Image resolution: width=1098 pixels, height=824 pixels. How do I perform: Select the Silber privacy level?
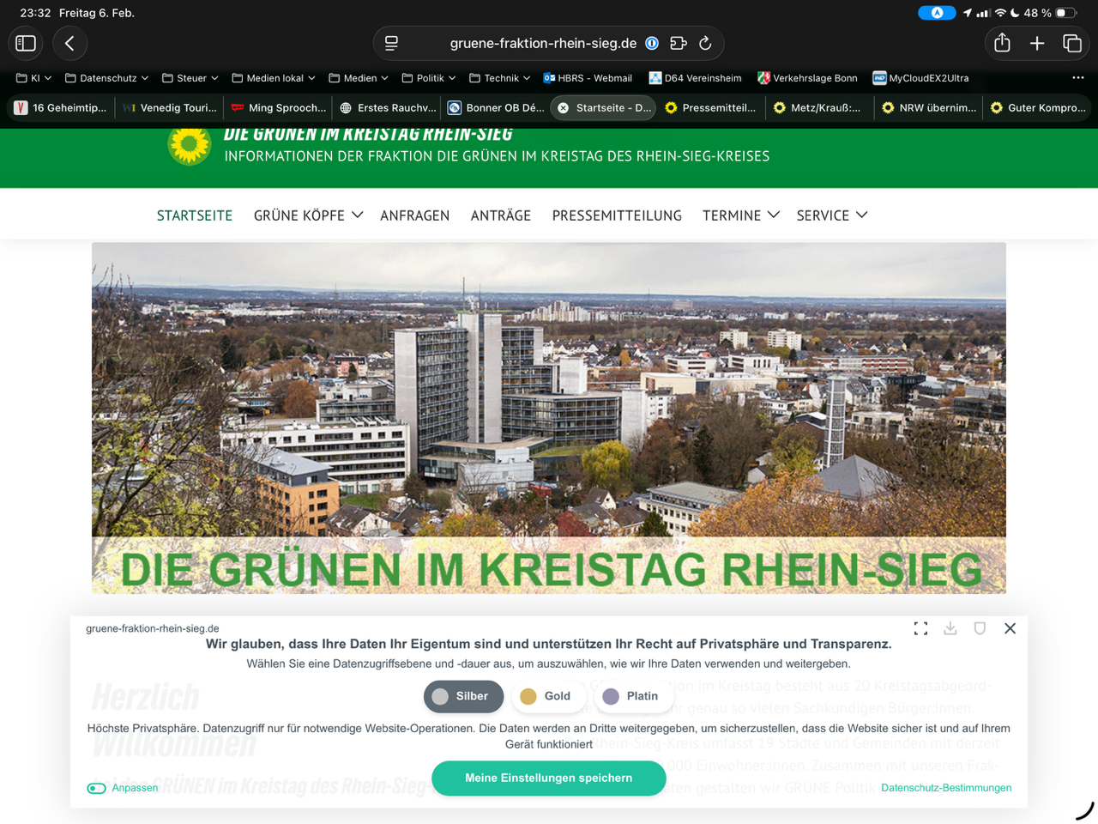pos(462,696)
